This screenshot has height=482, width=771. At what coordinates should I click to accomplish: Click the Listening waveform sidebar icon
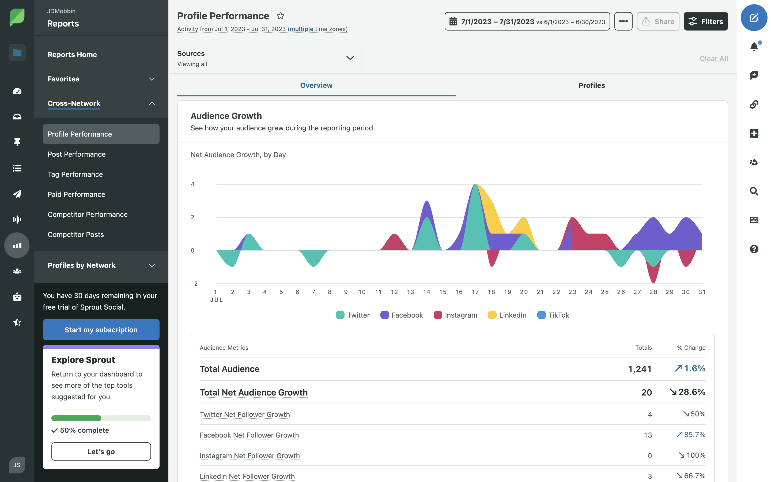click(17, 219)
